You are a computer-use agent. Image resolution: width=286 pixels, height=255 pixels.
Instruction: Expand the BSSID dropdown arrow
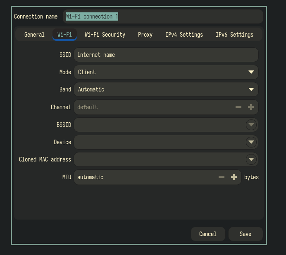click(x=251, y=125)
